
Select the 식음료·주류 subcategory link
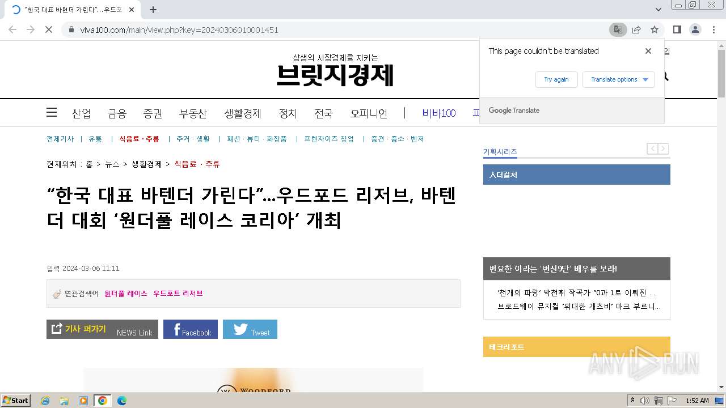[x=139, y=139]
